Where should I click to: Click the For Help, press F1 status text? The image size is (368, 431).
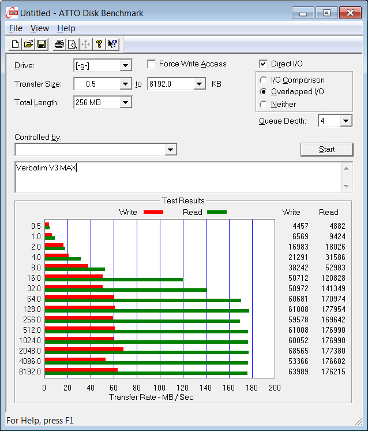coord(40,421)
